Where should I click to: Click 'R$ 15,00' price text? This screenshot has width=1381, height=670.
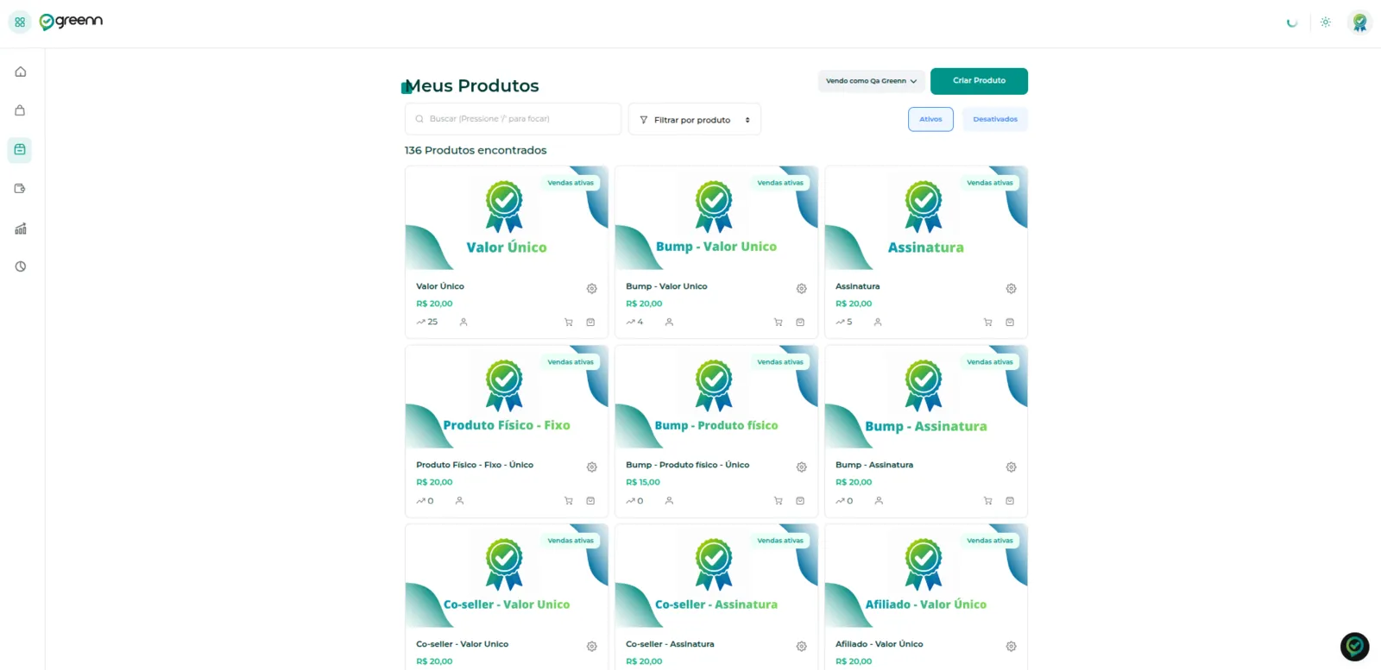643,483
